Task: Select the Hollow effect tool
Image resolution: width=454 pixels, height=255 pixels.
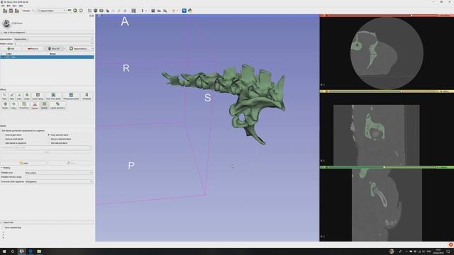Action: 13,106
